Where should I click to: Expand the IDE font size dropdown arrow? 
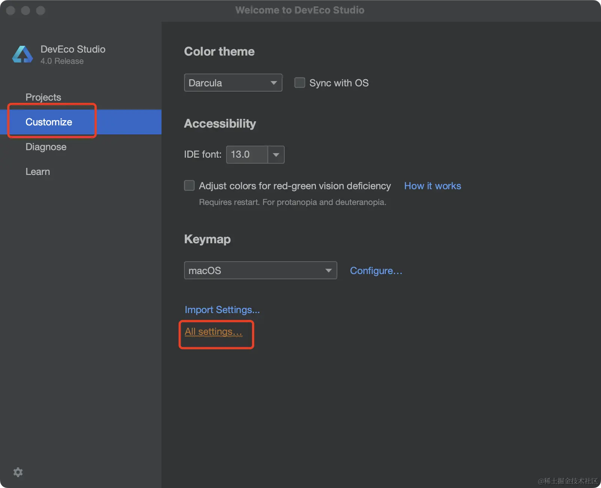coord(276,155)
